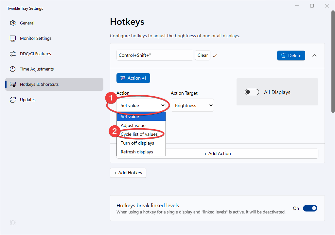The height and width of the screenshot is (235, 335).
Task: Click the hotkey input field Control+Shift+"
Action: coord(155,55)
